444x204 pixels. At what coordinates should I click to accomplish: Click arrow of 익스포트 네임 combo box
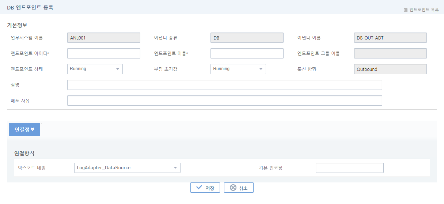tap(175, 168)
